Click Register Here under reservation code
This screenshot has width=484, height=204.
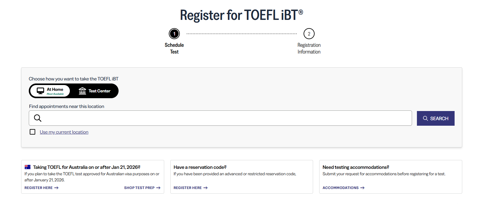click(x=187, y=188)
